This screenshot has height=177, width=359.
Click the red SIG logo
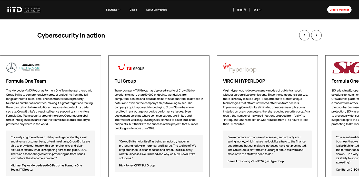point(346,68)
